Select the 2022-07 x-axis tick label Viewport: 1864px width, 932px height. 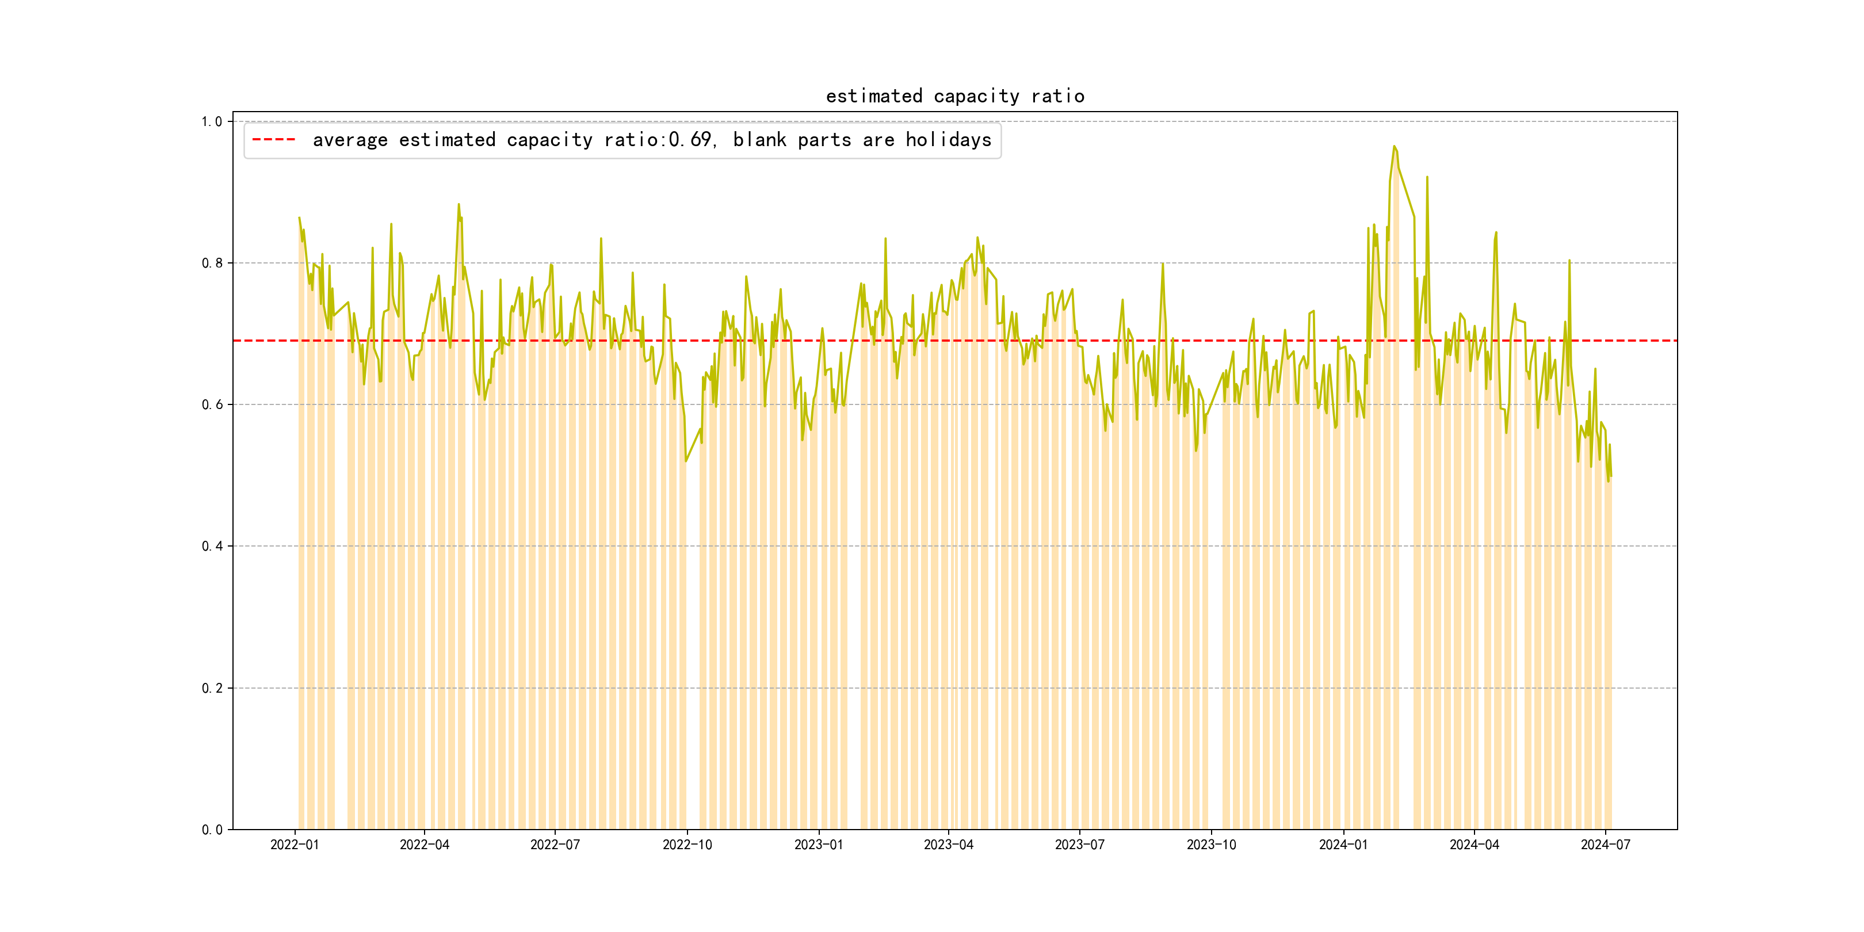click(555, 845)
